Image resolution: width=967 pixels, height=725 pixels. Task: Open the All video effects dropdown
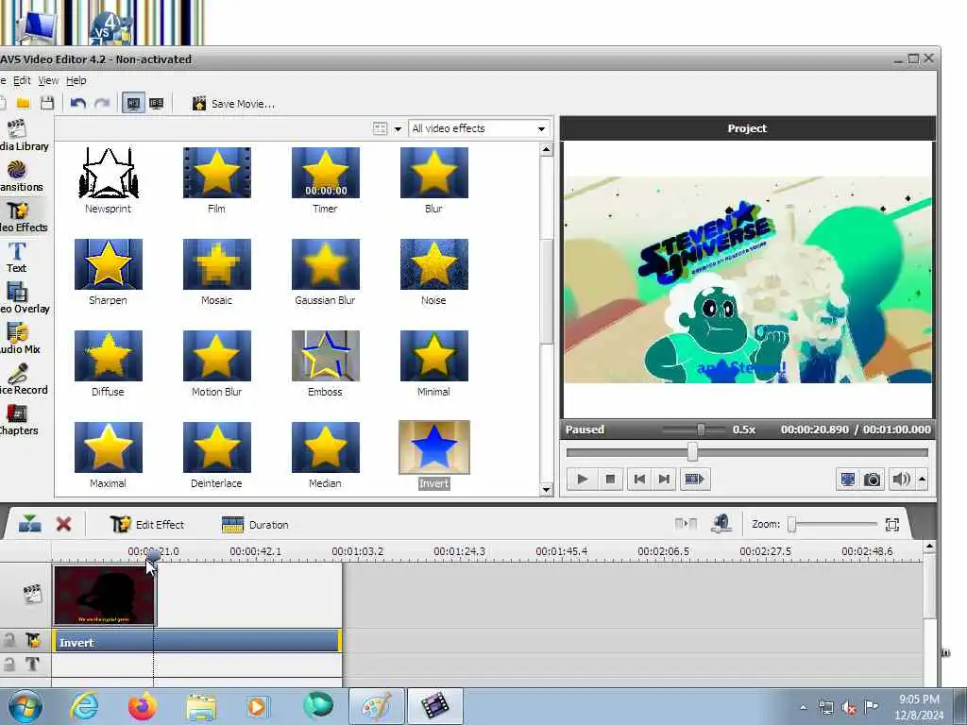click(479, 128)
